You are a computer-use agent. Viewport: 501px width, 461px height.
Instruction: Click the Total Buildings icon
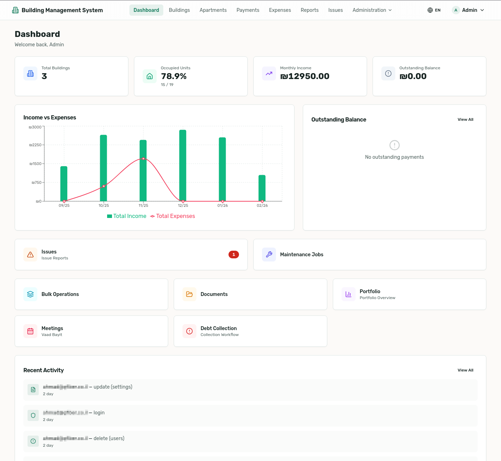(30, 73)
